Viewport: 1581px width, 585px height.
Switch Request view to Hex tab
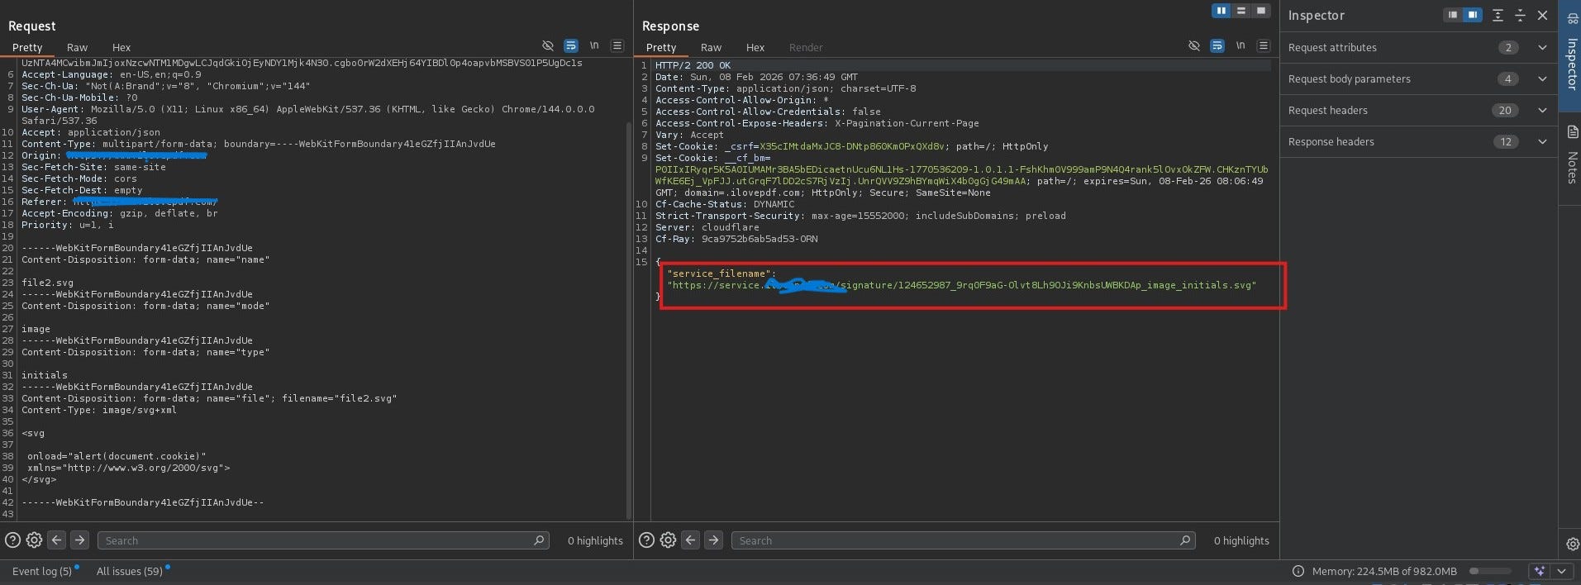[x=121, y=47]
